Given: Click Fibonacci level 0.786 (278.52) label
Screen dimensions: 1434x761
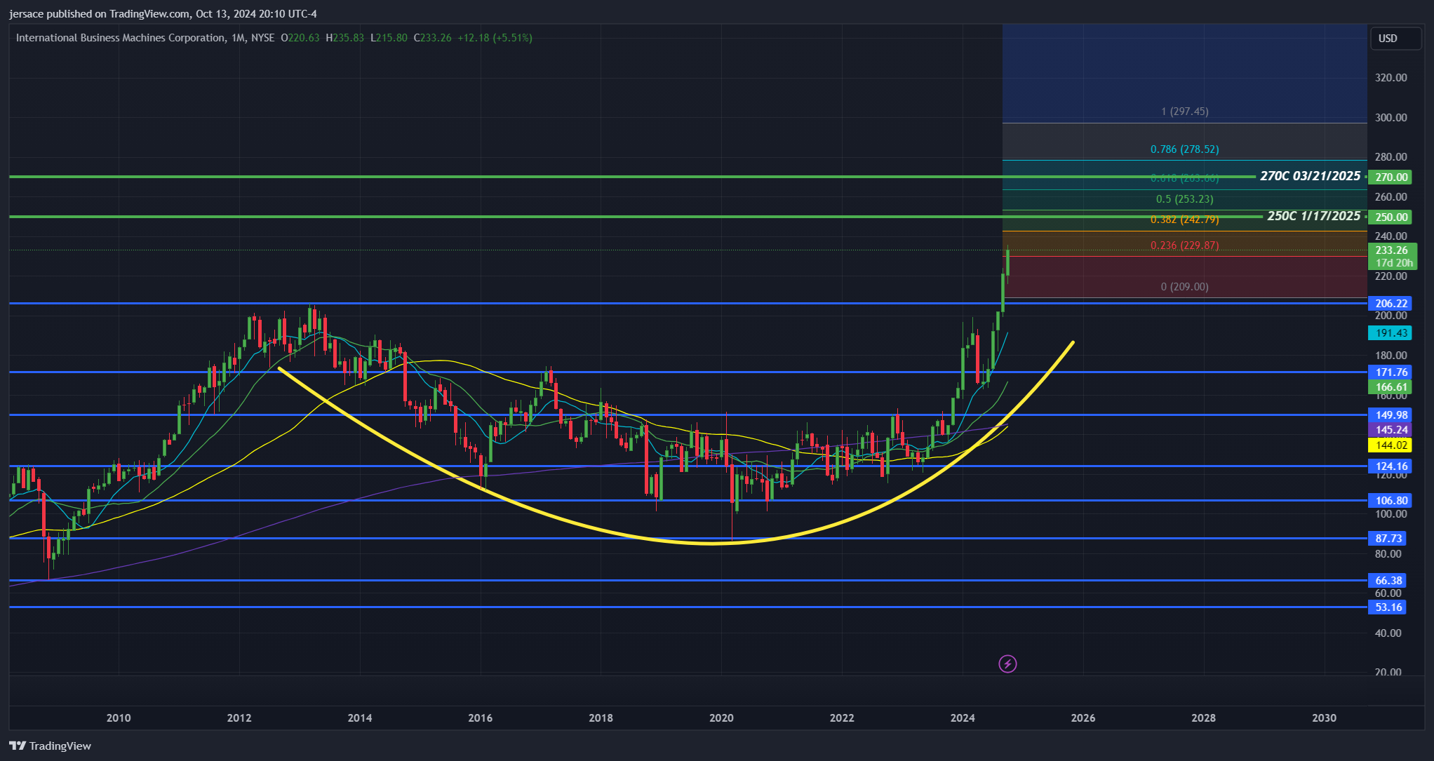Looking at the screenshot, I should tap(1184, 149).
